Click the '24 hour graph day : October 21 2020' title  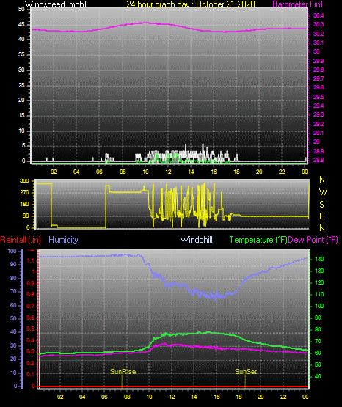tap(191, 4)
